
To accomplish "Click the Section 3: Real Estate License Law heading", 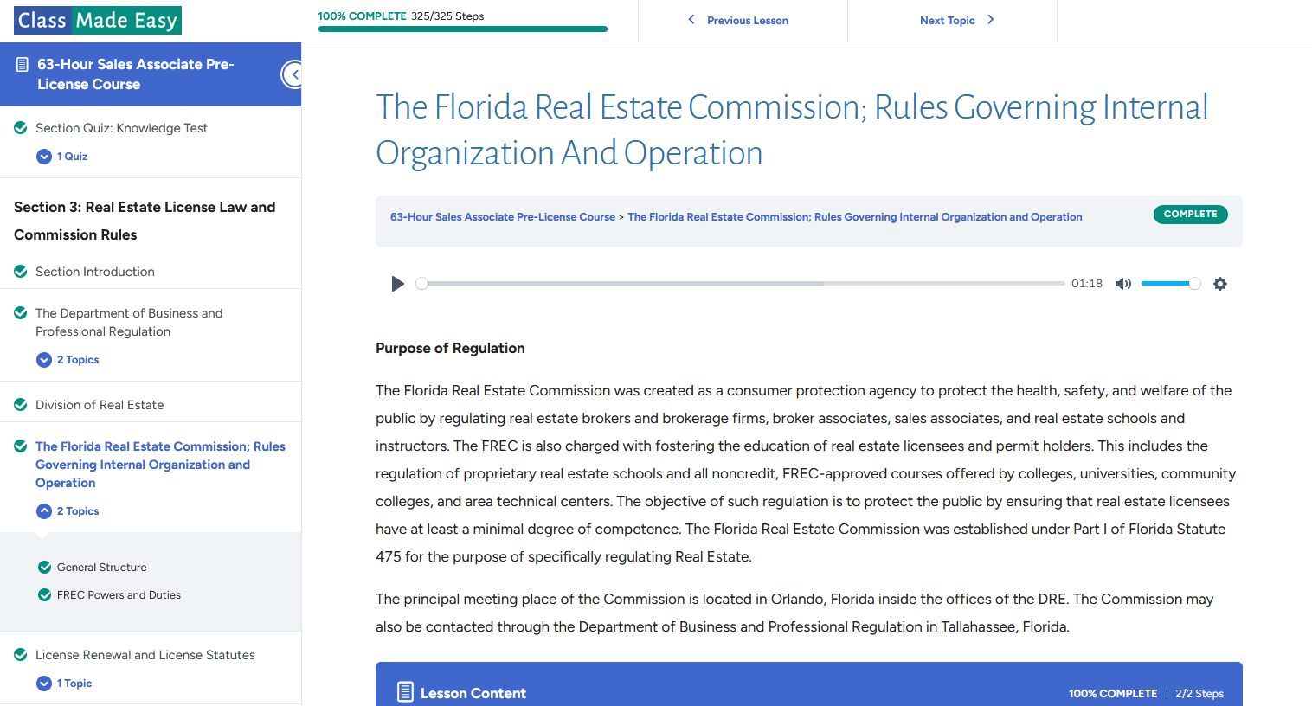I will coord(145,221).
